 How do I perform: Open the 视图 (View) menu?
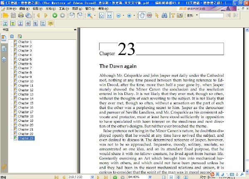37,9
